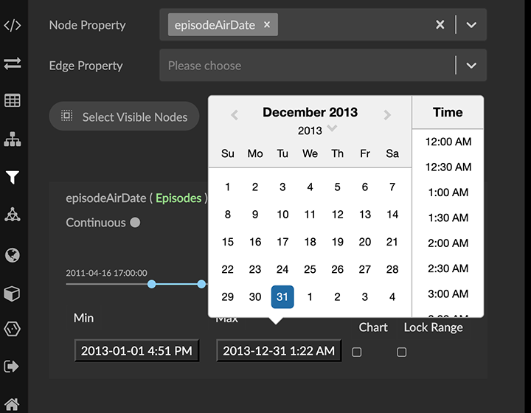Open the code editor icon in sidebar

[x=13, y=26]
